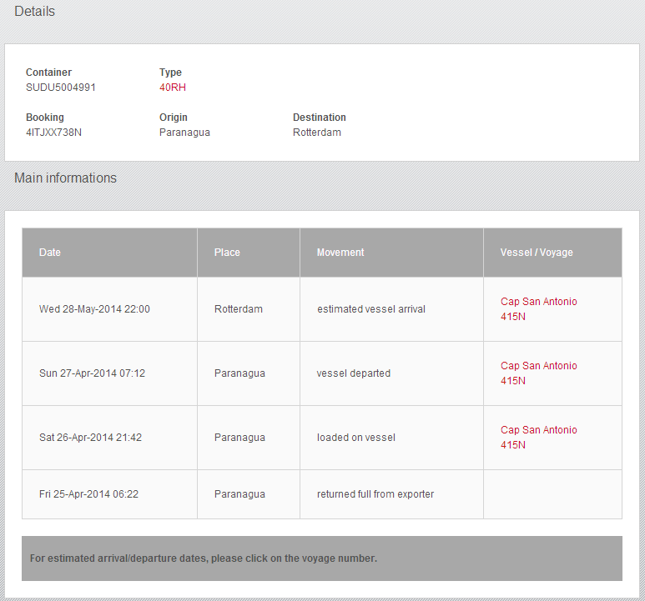Open Cap San Antonio 415N for loaded on vessel
The height and width of the screenshot is (601, 645).
tap(538, 437)
